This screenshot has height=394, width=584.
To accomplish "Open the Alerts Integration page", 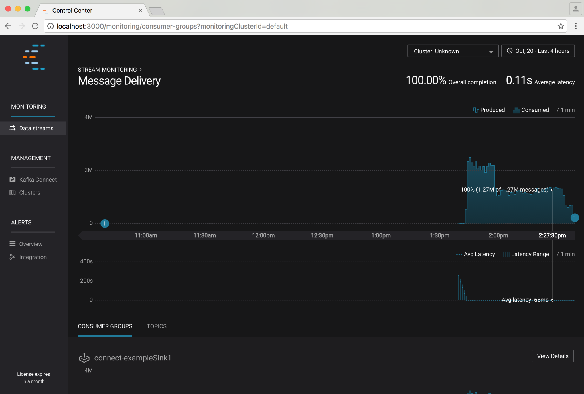I will tap(33, 257).
